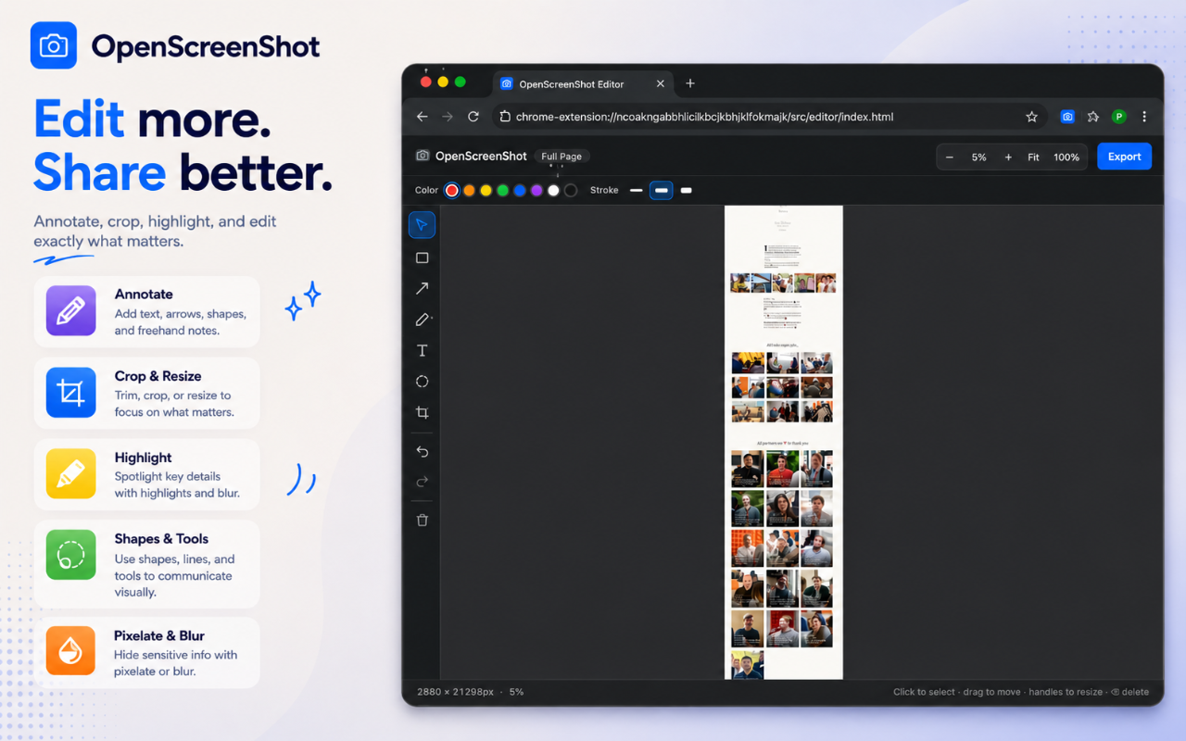The width and height of the screenshot is (1186, 741).
Task: Set the medium stroke width
Action: click(x=661, y=190)
